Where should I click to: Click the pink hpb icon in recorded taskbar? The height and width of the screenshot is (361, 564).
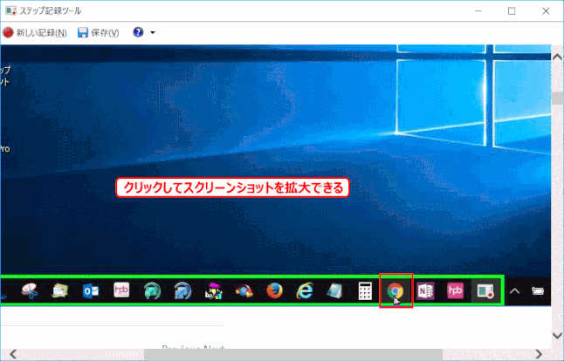[456, 290]
